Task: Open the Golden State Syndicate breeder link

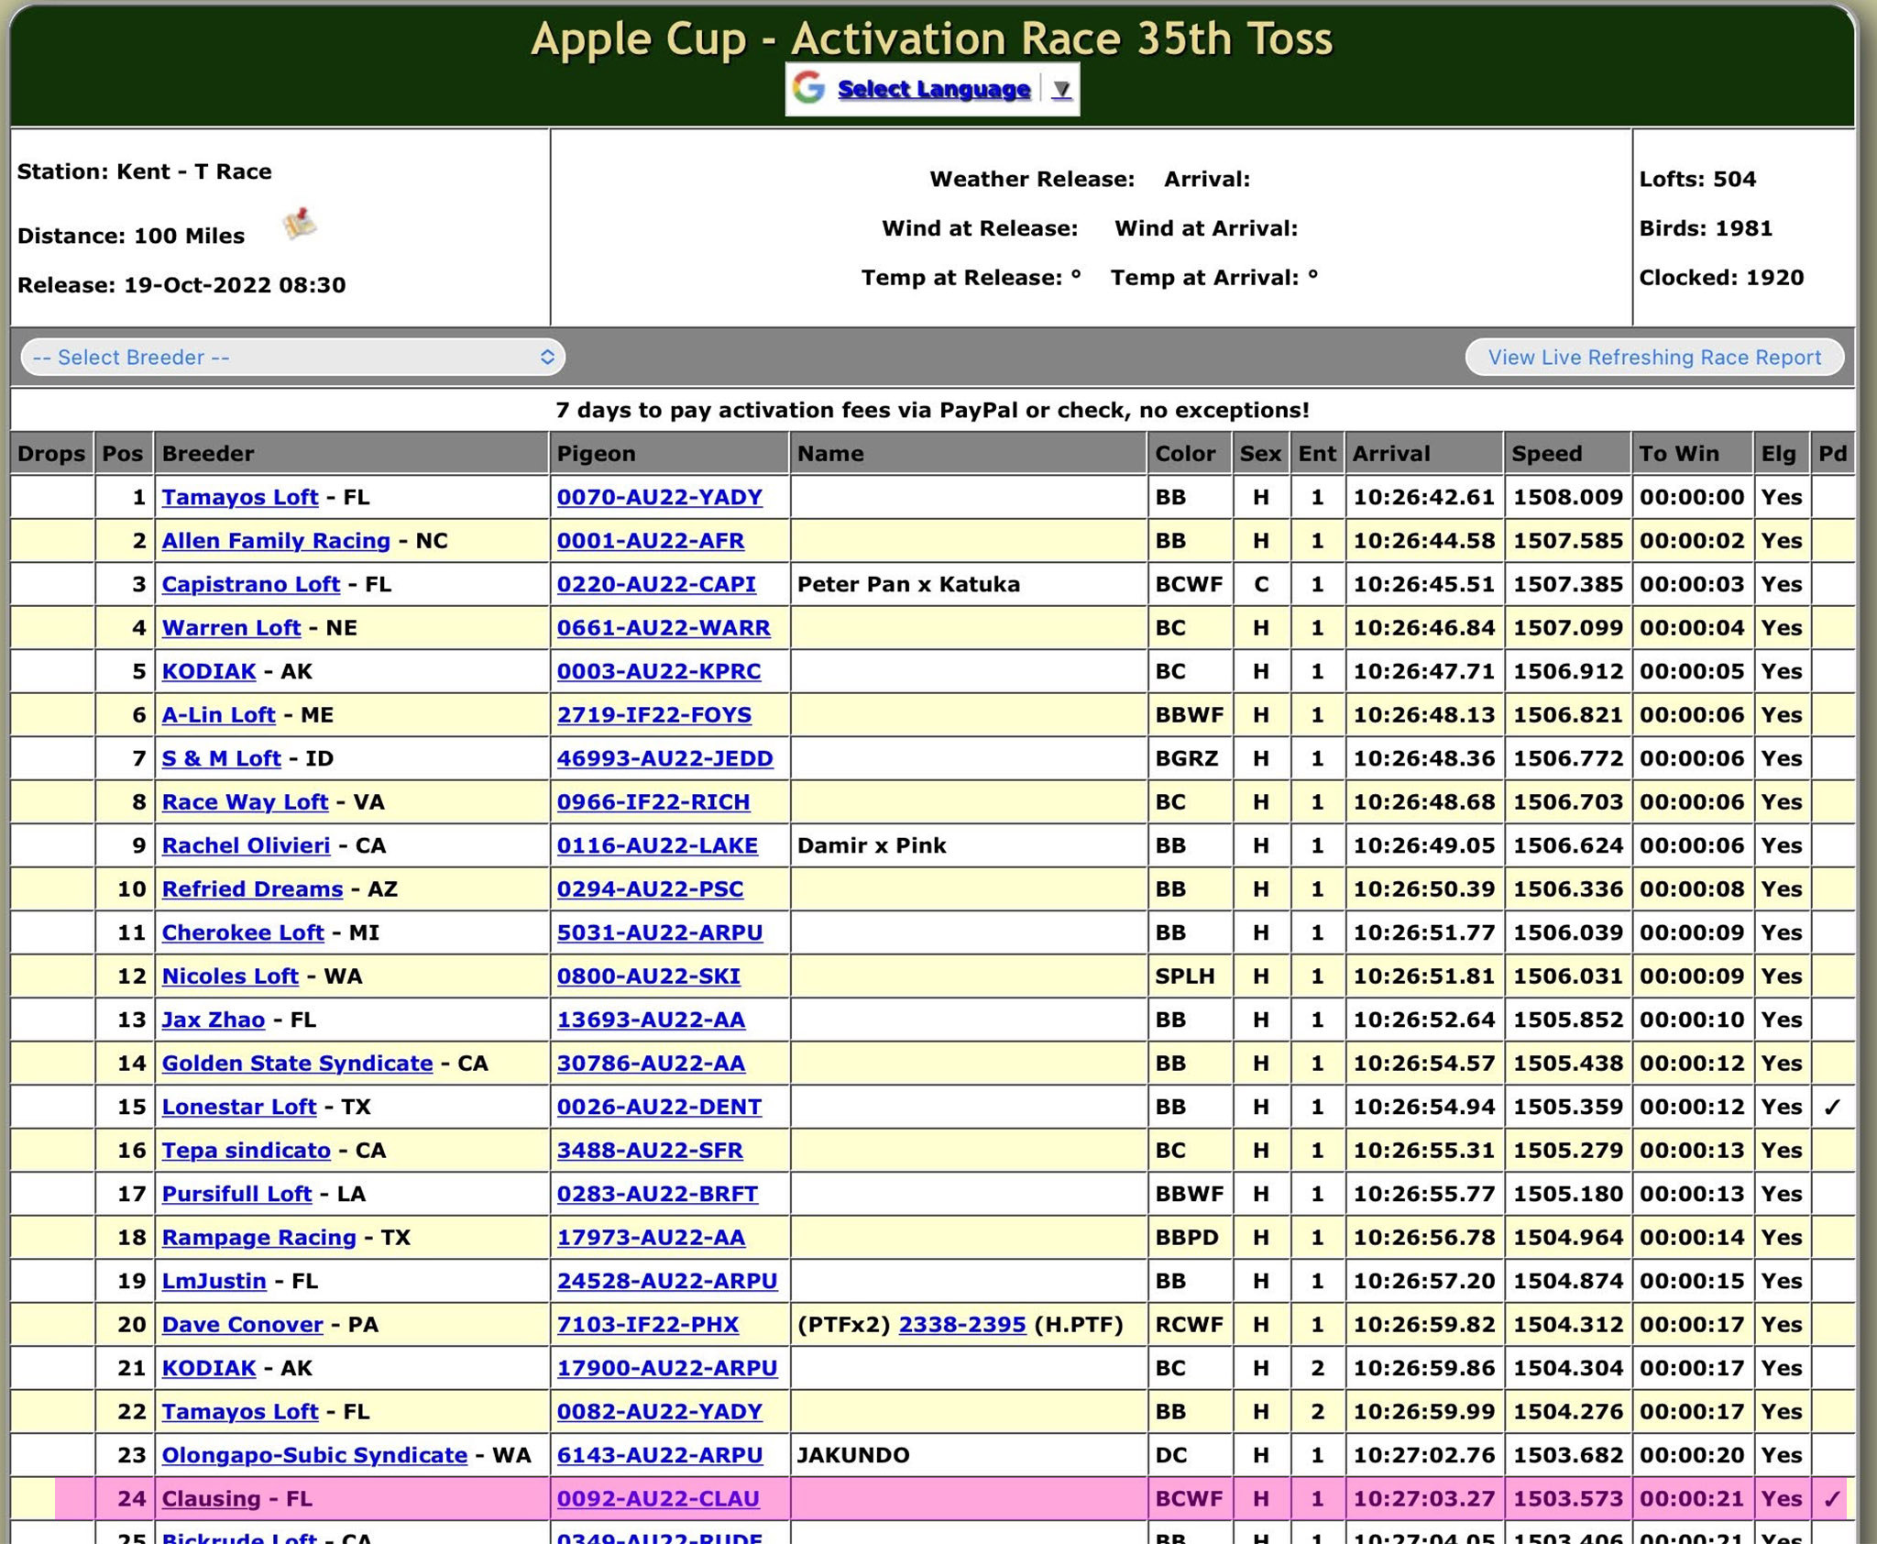Action: [297, 1064]
